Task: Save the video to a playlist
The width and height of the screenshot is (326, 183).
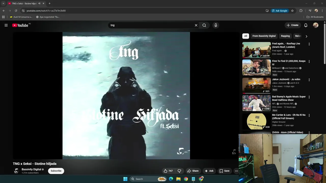Action: click(x=224, y=171)
